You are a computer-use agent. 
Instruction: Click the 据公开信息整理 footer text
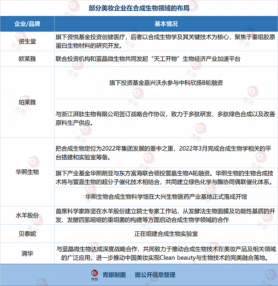[155, 275]
